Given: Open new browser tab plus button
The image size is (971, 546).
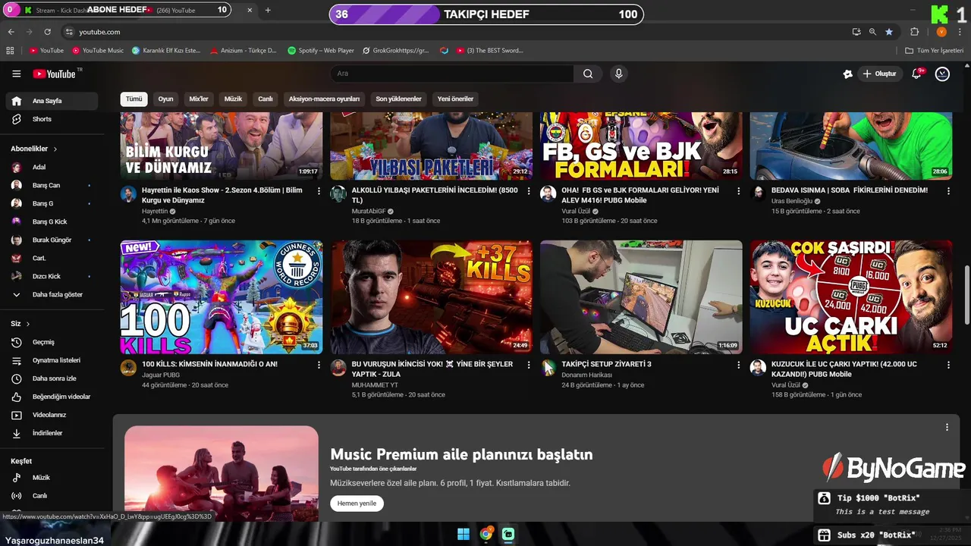Looking at the screenshot, I should 268,10.
